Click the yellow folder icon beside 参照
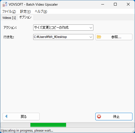135x133 pixels. pos(99,37)
